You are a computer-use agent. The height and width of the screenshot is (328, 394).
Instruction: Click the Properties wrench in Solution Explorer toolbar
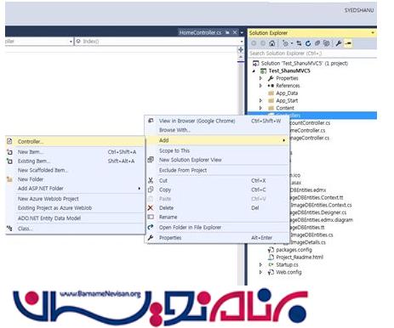point(338,43)
